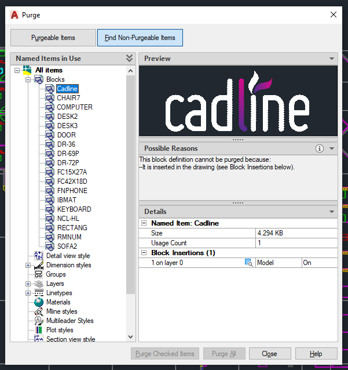Click the Detail view style icon
348x370 pixels.
pos(39,256)
